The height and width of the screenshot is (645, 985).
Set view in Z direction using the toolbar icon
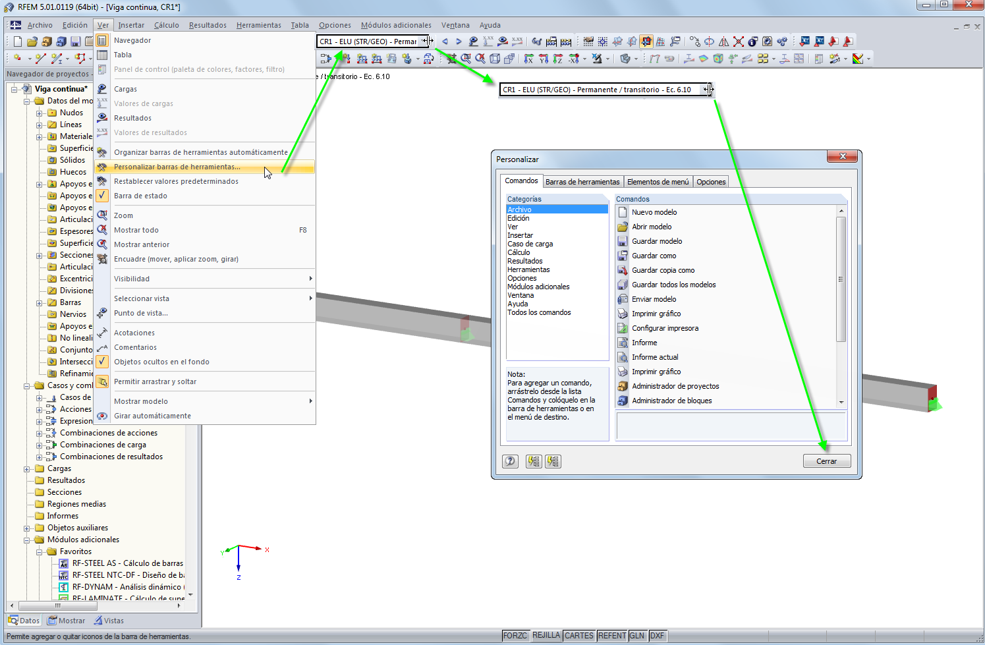(x=557, y=59)
